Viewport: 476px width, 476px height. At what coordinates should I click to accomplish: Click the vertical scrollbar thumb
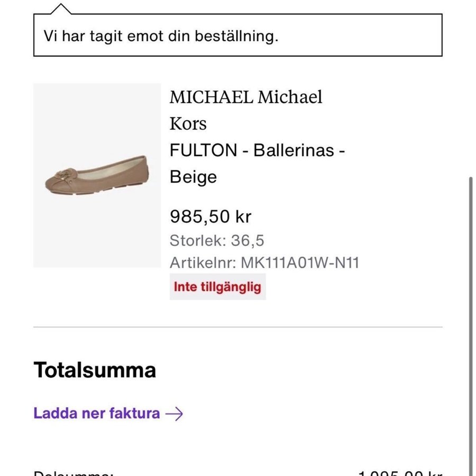(x=471, y=317)
